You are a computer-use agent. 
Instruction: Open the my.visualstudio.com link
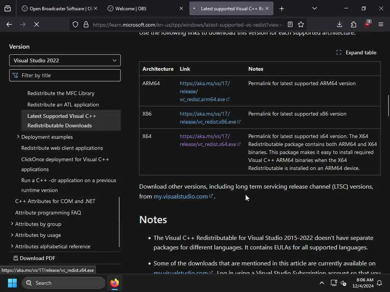click(x=183, y=197)
